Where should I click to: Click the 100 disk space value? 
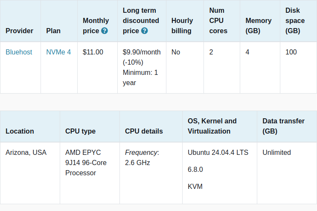click(291, 52)
